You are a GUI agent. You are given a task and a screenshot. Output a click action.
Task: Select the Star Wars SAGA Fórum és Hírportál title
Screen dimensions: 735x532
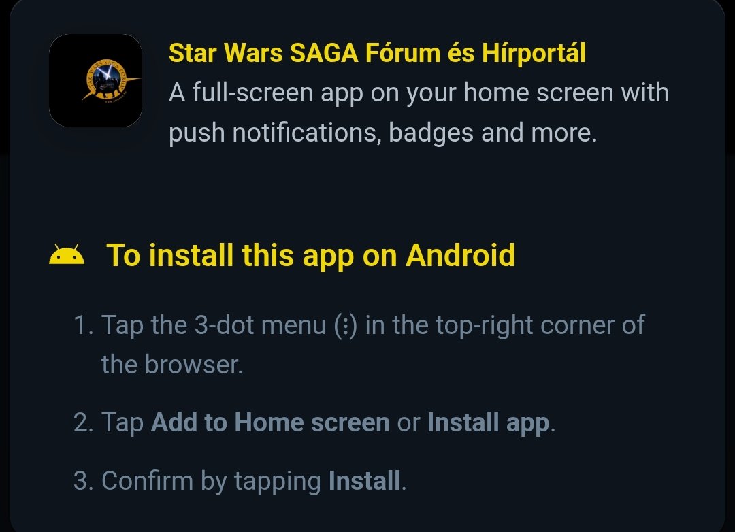[377, 52]
